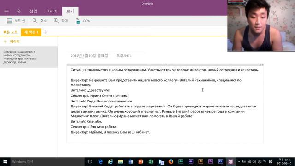Open the 빠른 노트 notebook
This screenshot has width=295, height=166.
(x=10, y=32)
